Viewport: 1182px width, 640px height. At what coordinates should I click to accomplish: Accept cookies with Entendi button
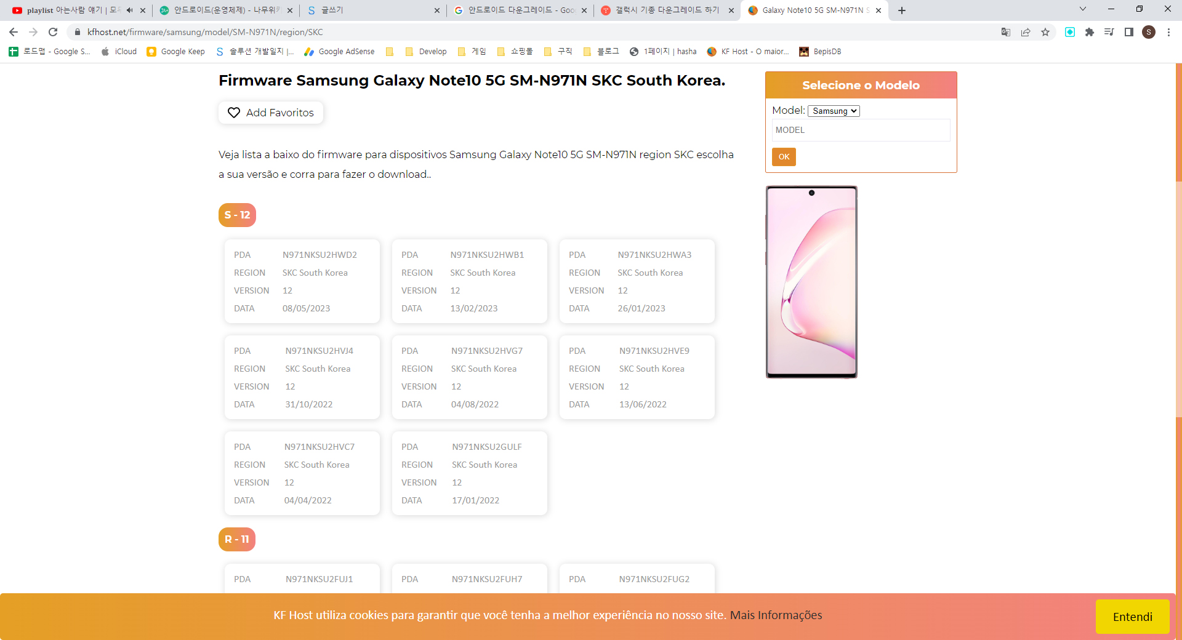(1132, 617)
